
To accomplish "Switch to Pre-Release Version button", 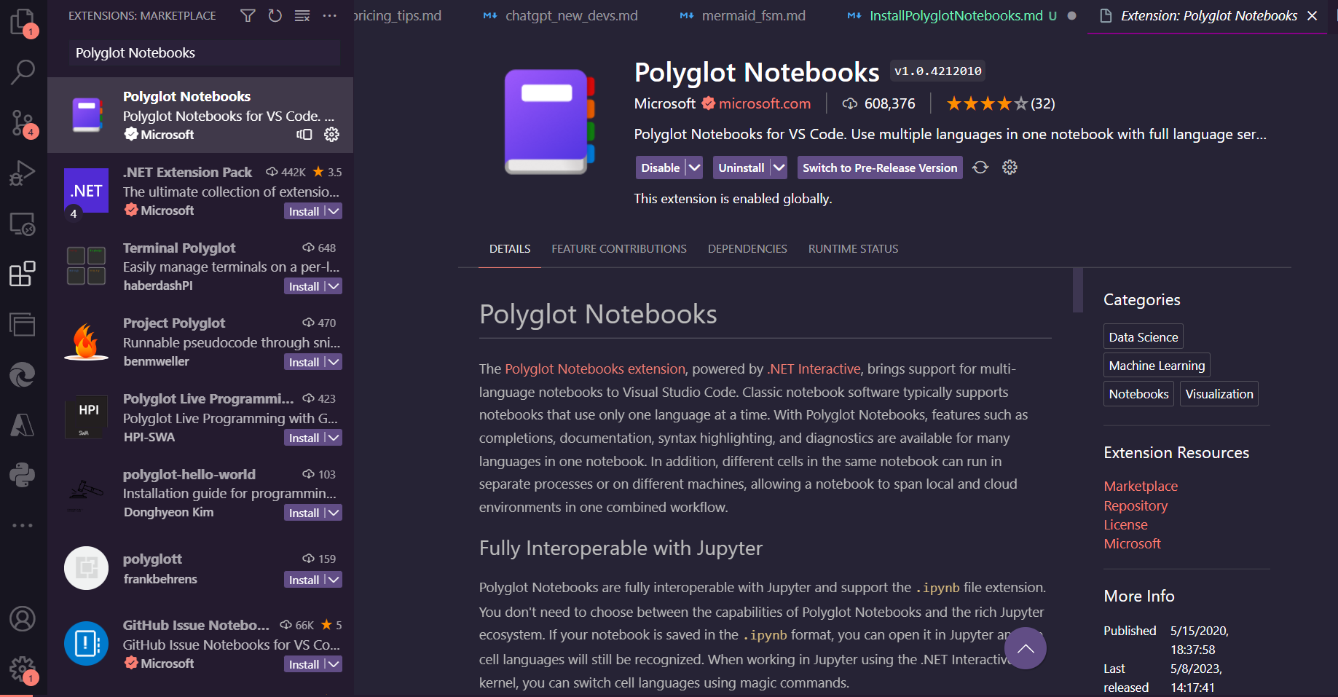I will (880, 168).
